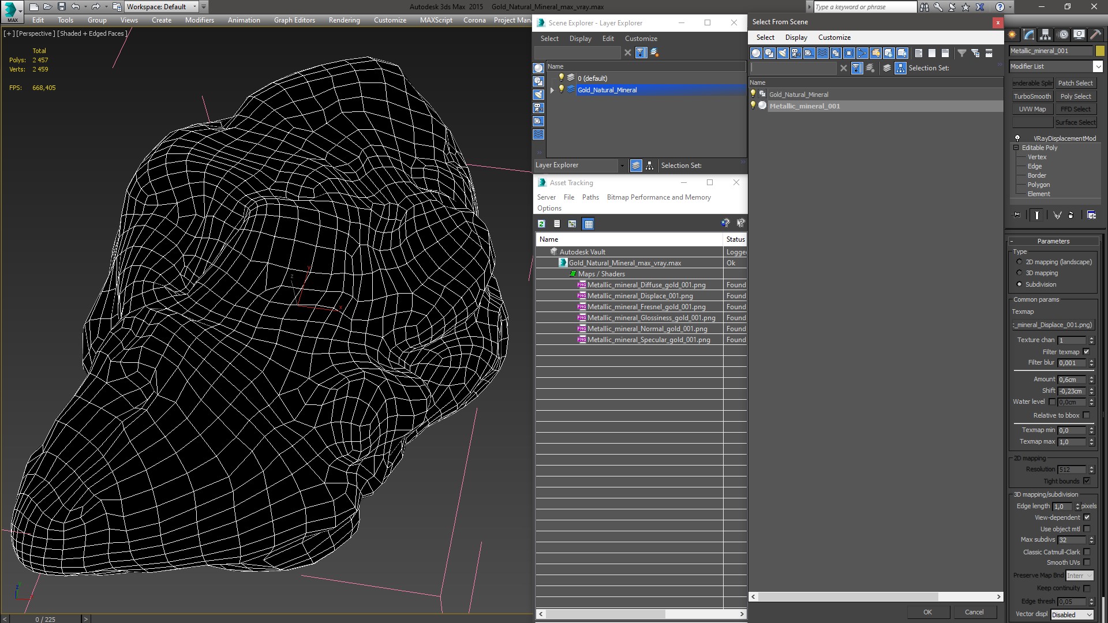Screen dimensions: 1108x623
Task: Enable Smooth UVs checkbox
Action: click(1087, 562)
